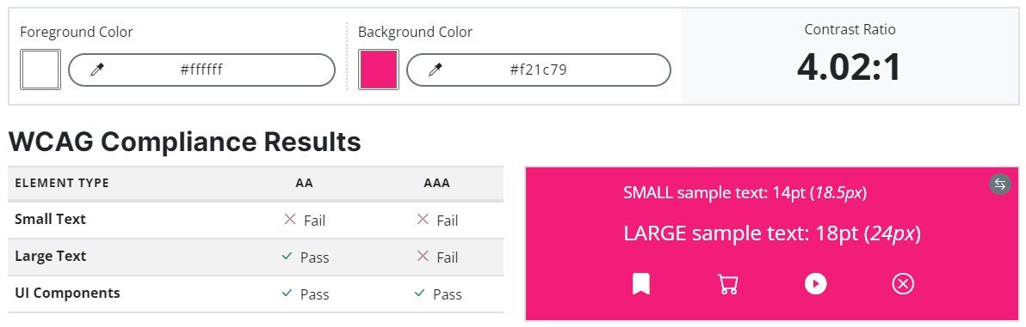Viewport: 1026px width, 327px height.
Task: Click the Small Text AA Fail result
Action: pos(304,221)
